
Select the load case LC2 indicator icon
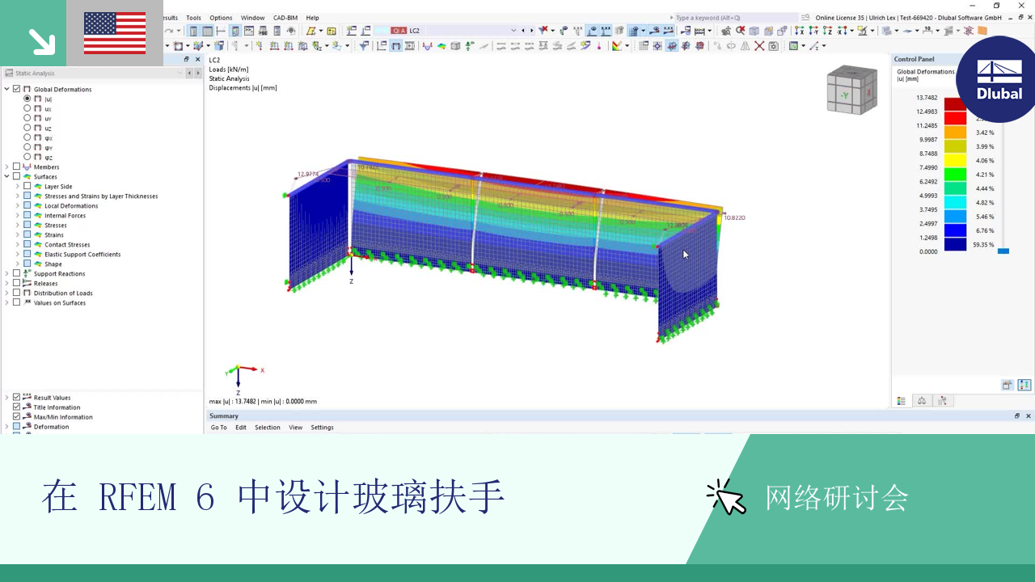(399, 30)
